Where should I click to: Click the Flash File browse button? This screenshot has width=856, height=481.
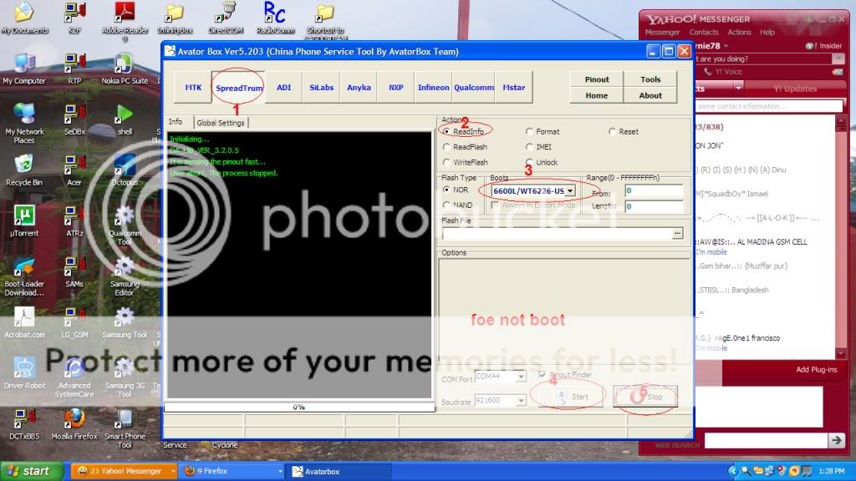pyautogui.click(x=677, y=234)
